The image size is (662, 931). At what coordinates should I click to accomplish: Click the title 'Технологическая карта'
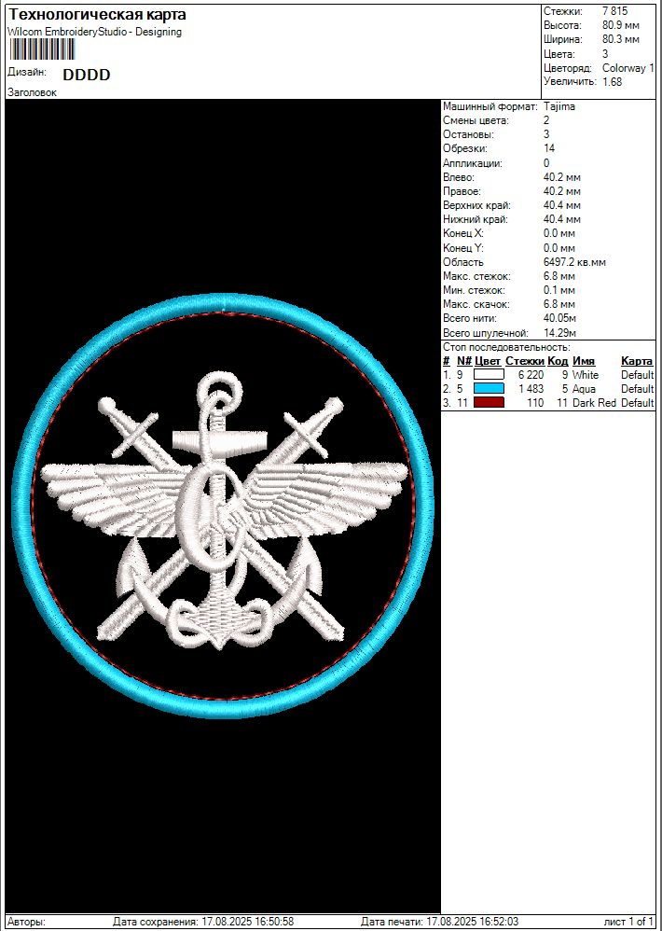pos(97,15)
